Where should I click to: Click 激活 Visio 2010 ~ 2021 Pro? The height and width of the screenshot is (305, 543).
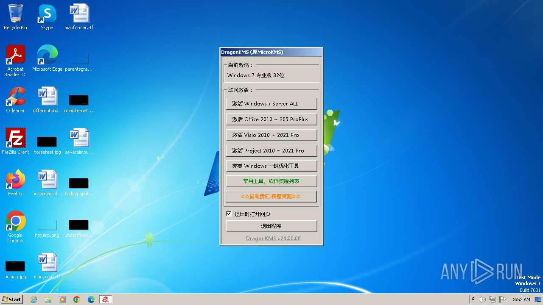(x=271, y=135)
